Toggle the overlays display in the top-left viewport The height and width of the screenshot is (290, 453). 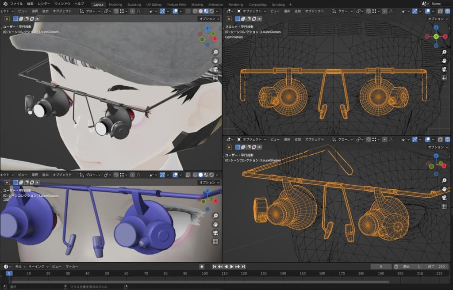click(176, 11)
